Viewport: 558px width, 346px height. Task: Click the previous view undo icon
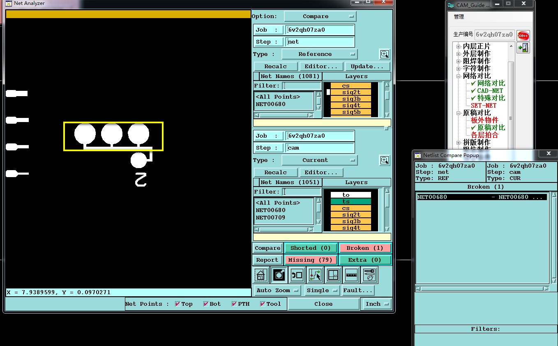coord(297,275)
